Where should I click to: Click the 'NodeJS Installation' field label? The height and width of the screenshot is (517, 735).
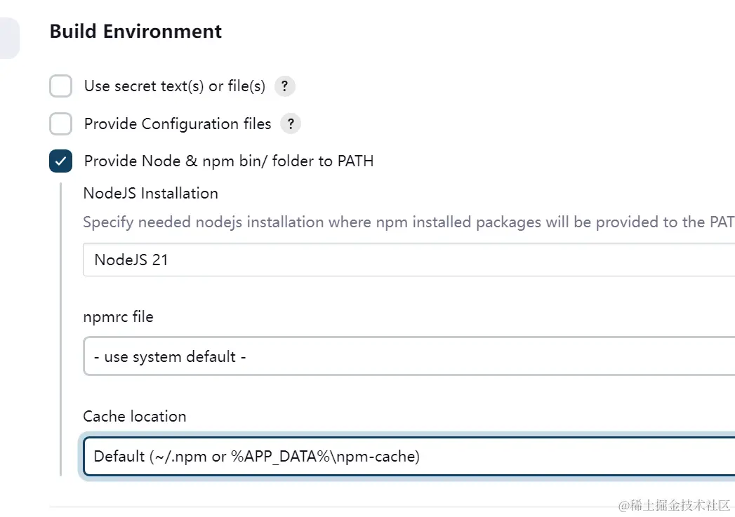(150, 193)
